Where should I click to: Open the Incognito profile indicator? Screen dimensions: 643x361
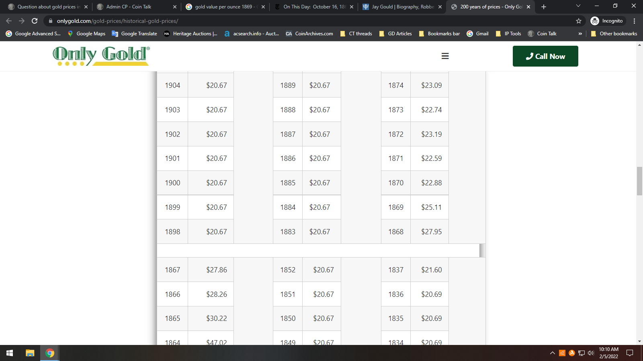tap(607, 21)
